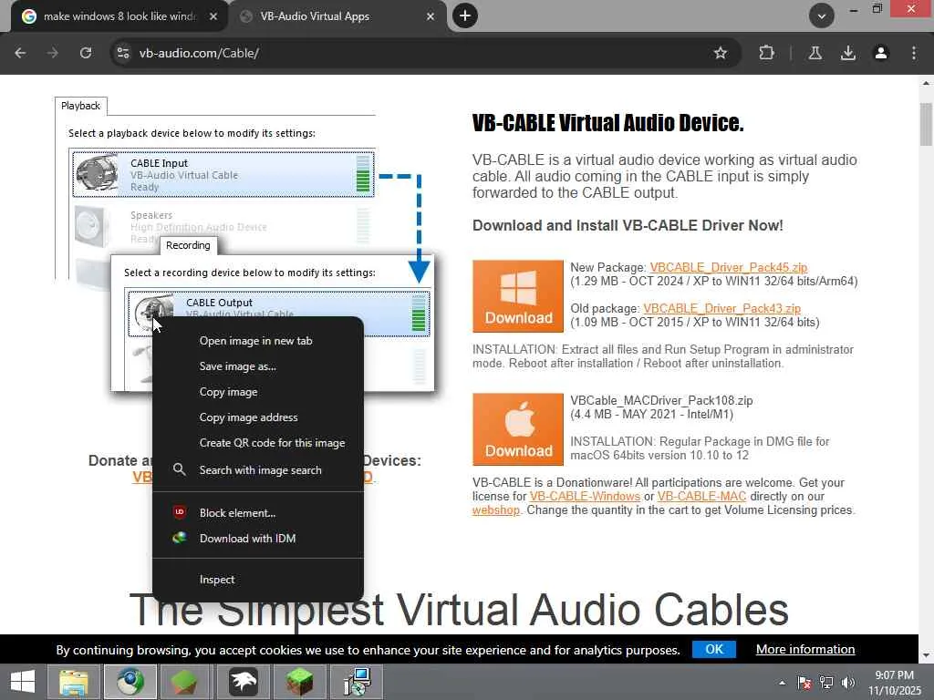Follow the VB-CABLE-Windows license link
This screenshot has width=934, height=700.
(x=585, y=497)
